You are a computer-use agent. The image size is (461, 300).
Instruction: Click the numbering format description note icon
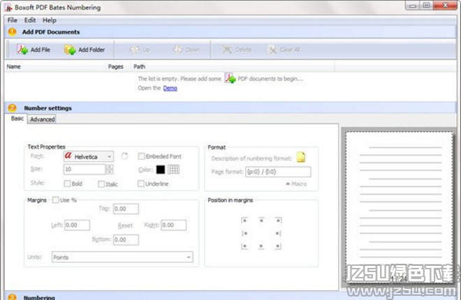point(301,158)
